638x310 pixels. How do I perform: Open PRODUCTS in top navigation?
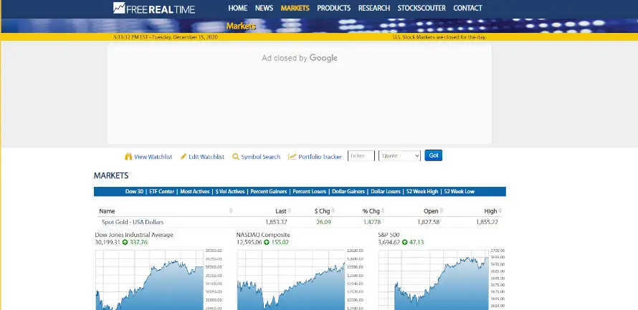pos(333,8)
